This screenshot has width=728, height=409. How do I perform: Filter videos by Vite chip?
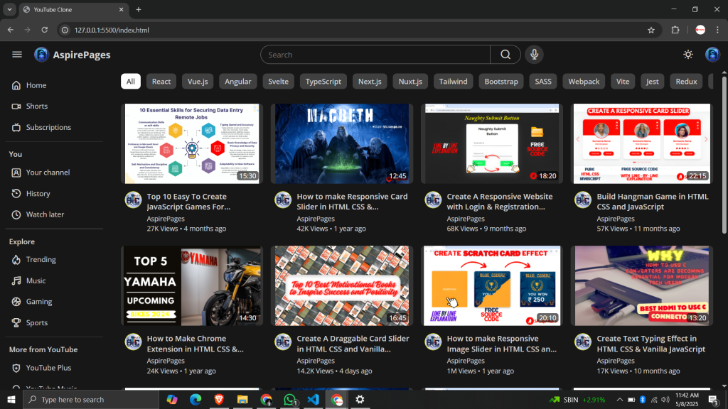623,81
